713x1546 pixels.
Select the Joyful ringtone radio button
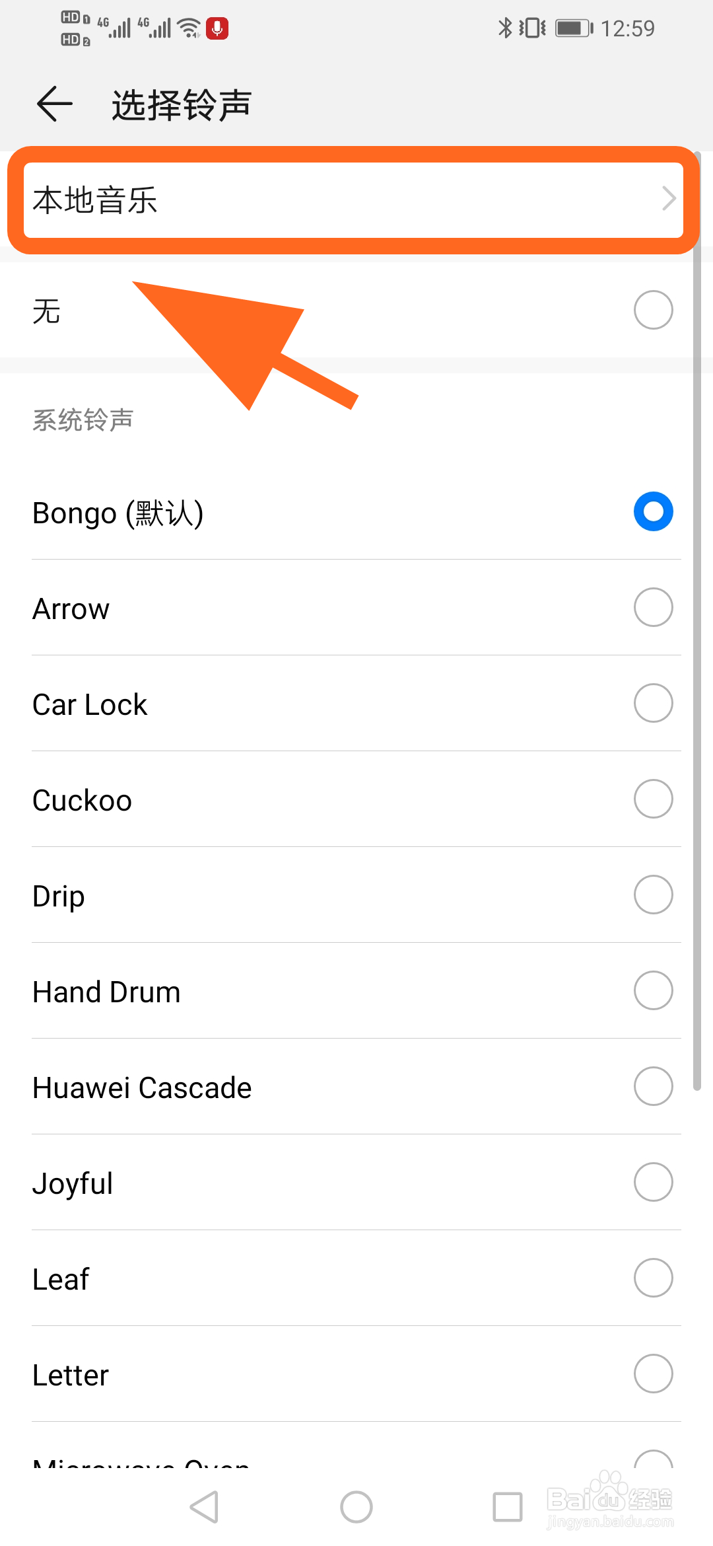(654, 1182)
